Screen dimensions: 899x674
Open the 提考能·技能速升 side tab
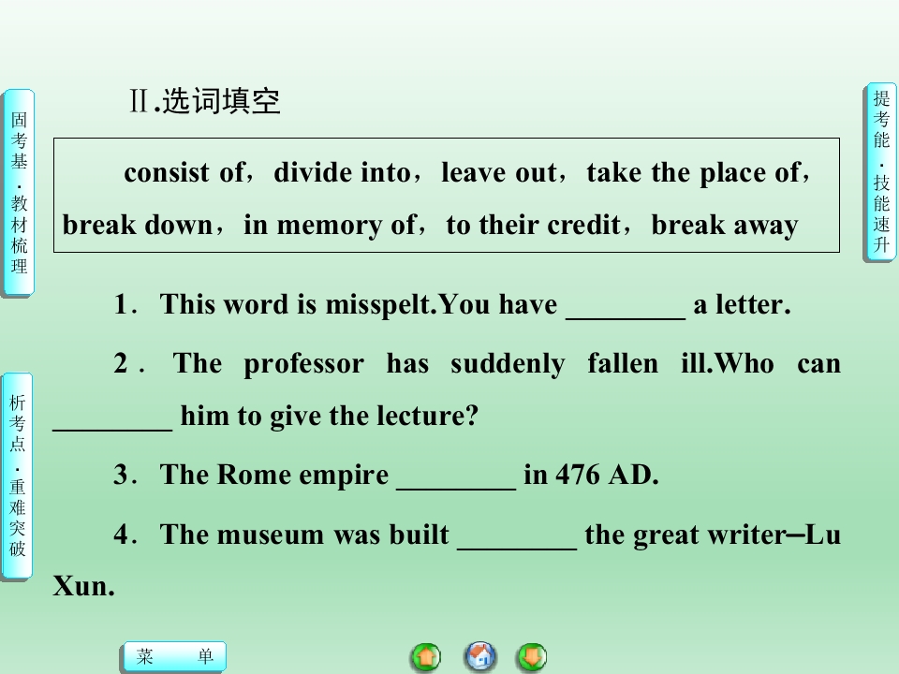(x=880, y=172)
